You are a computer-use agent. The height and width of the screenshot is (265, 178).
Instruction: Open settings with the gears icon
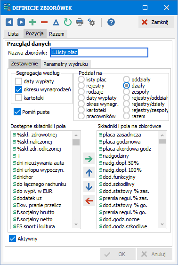91,22
